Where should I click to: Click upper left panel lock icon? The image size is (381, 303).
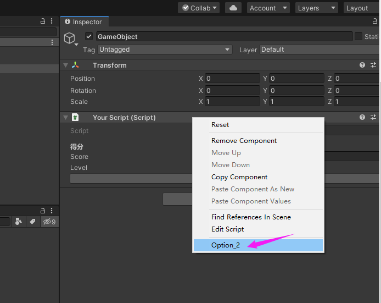[42, 21]
